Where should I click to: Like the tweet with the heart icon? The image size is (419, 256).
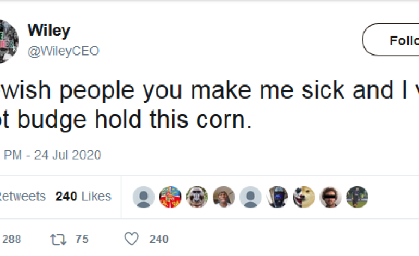coord(132,239)
